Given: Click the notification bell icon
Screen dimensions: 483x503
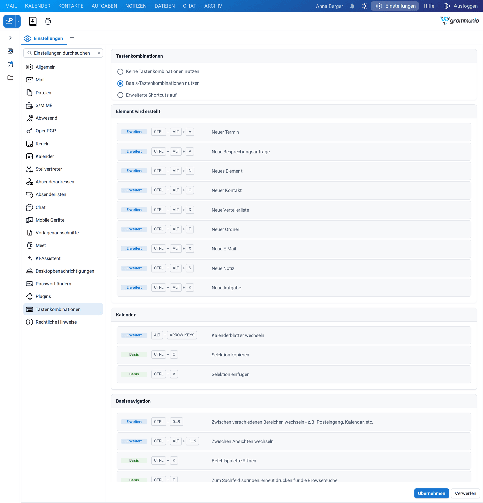Looking at the screenshot, I should click(352, 6).
